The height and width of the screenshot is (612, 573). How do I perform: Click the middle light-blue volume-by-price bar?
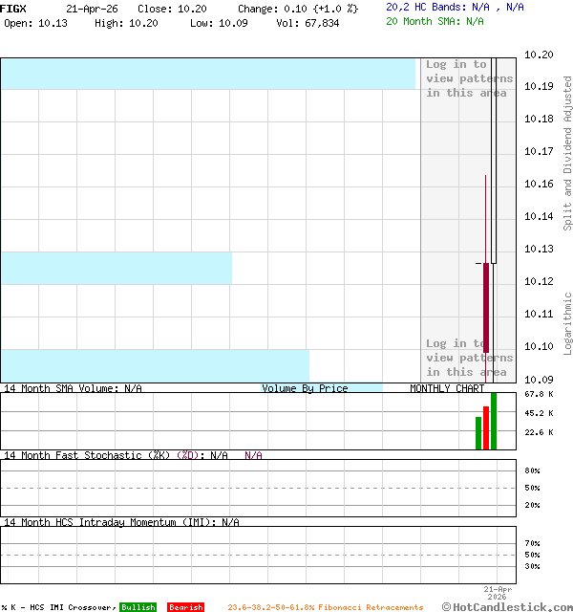pos(116,268)
